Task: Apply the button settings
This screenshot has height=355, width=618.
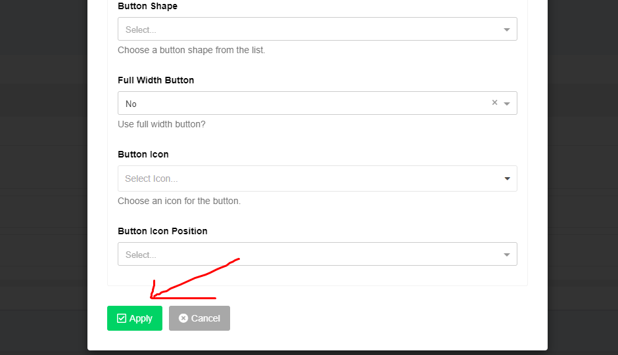Action: (x=135, y=318)
